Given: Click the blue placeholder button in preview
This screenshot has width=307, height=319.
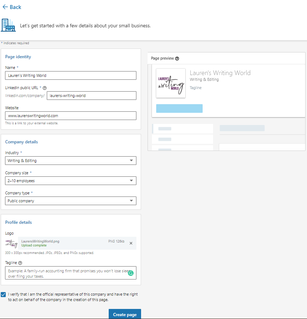Looking at the screenshot, I should 179,108.
